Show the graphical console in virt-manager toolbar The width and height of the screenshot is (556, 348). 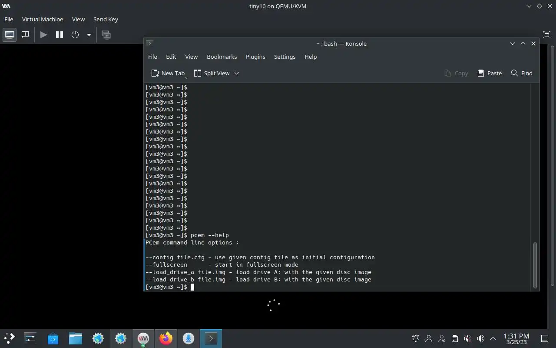pyautogui.click(x=10, y=35)
